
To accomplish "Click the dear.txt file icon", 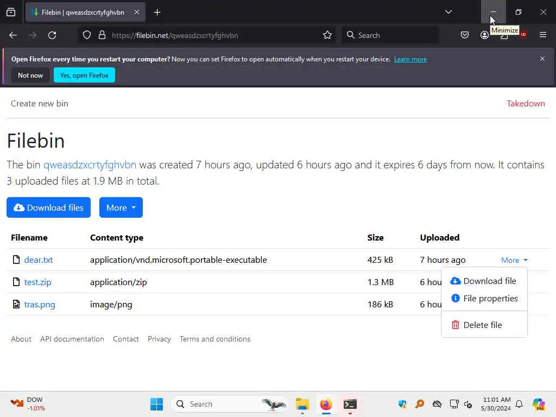I will 16,260.
